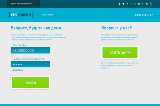This screenshot has height=106, width=160.
Task: Click the left-pointing arrow icon in top bar
Action: pos(127,4)
